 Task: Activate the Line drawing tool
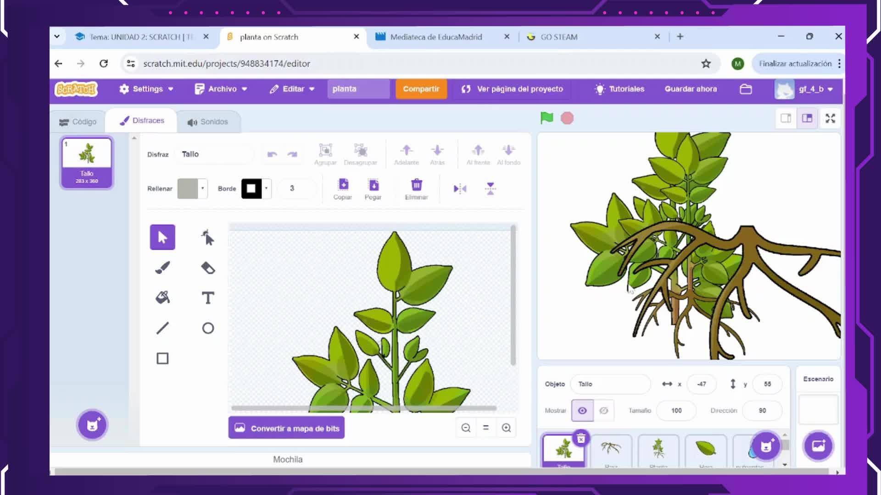pos(162,328)
